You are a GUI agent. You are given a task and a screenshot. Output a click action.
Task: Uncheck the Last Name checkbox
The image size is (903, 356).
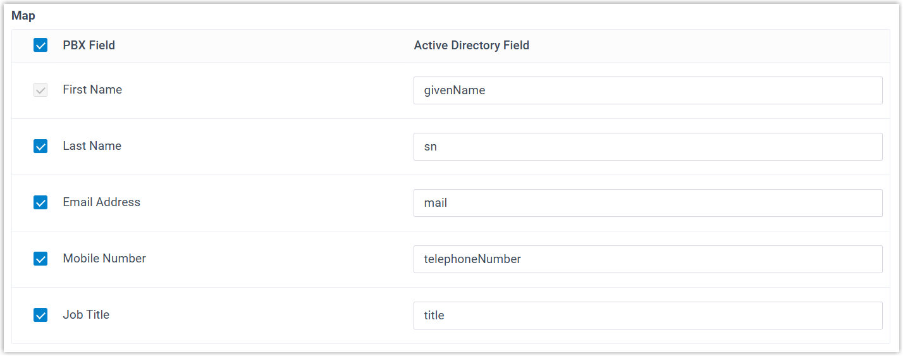40,147
